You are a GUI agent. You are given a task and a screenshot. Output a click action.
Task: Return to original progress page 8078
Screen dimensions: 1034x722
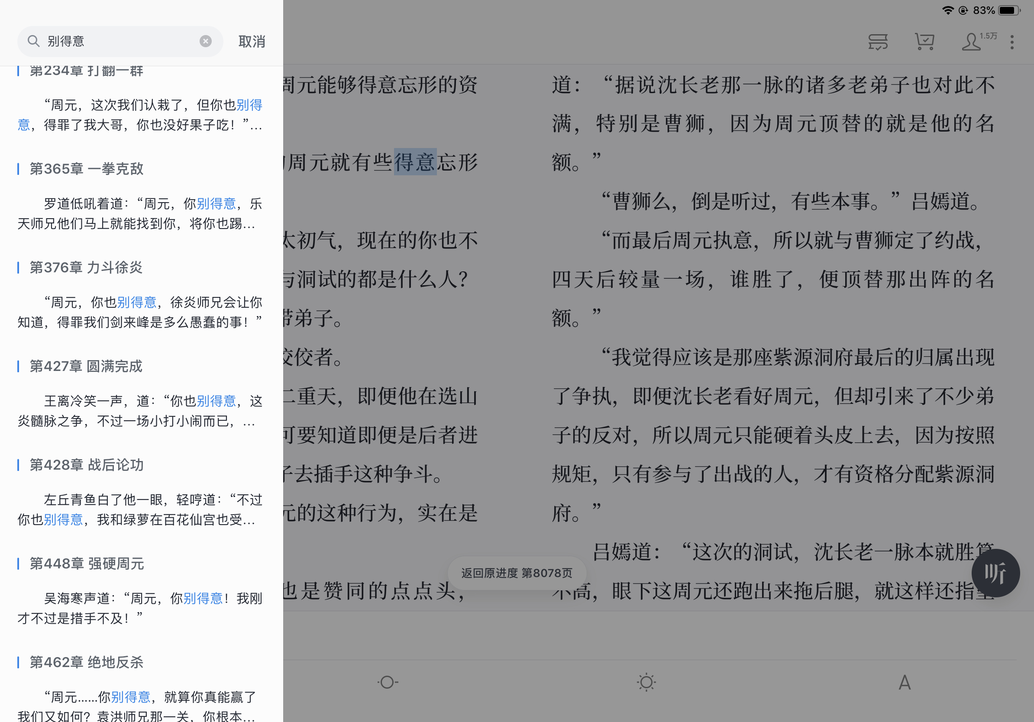point(517,573)
